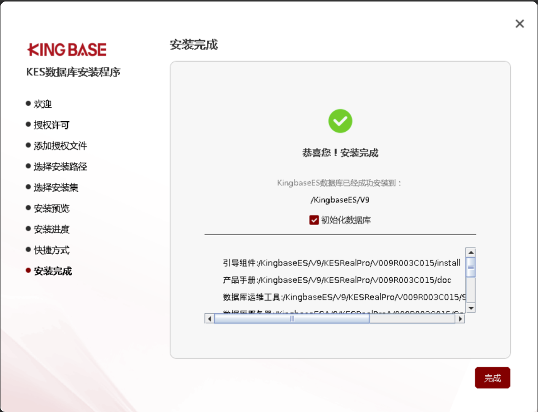Click the KingbaseES数据库已经成功安装到 label
Image resolution: width=538 pixels, height=412 pixels.
click(339, 182)
